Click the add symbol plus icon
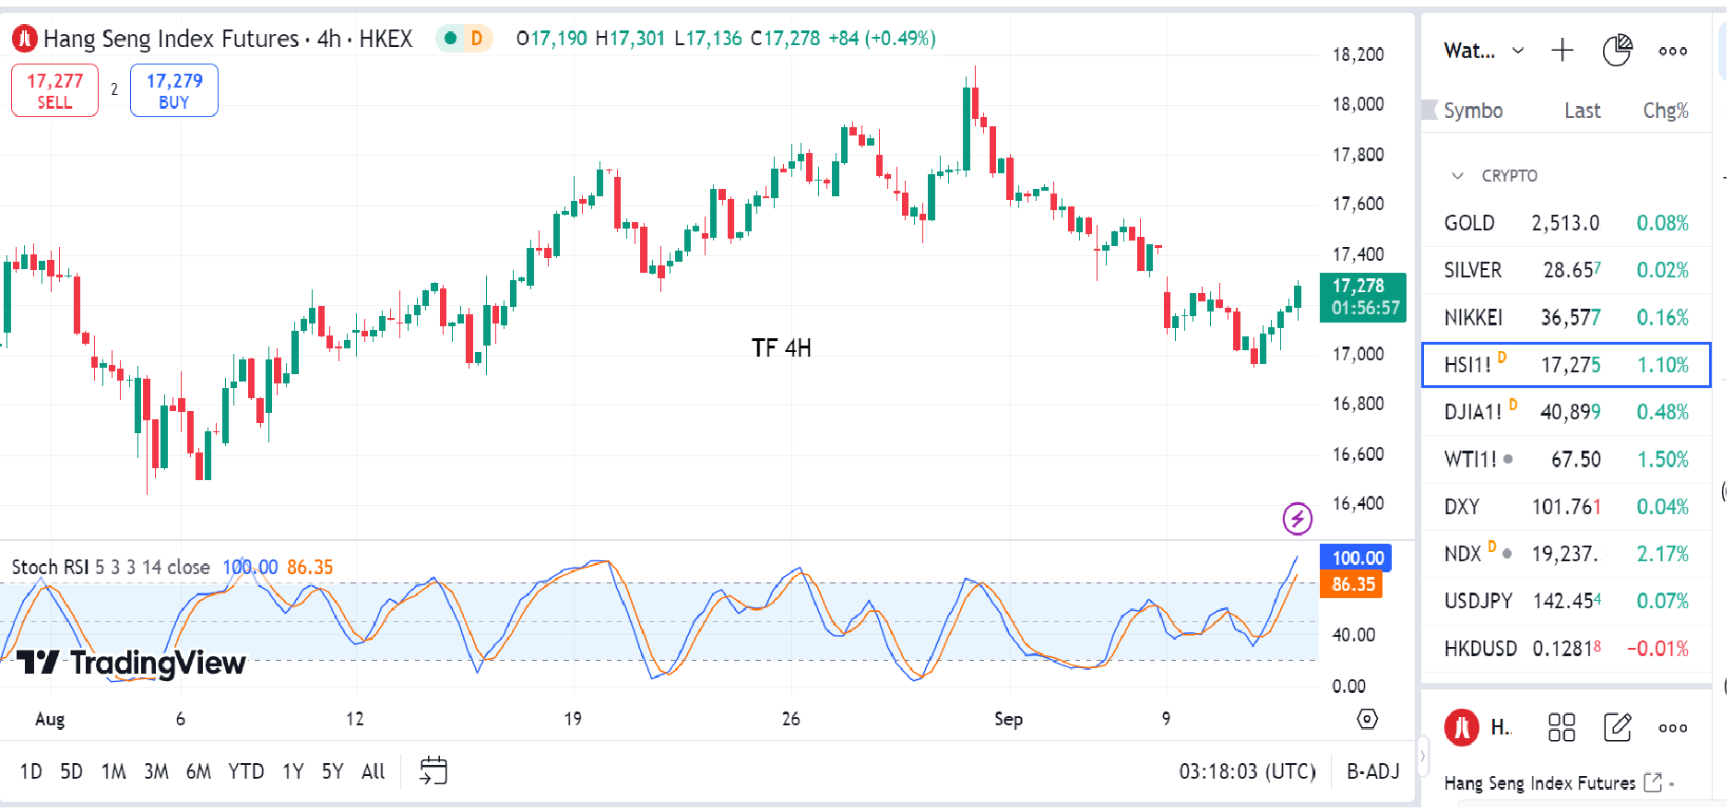Viewport: 1733px width, 811px height. pos(1562,51)
